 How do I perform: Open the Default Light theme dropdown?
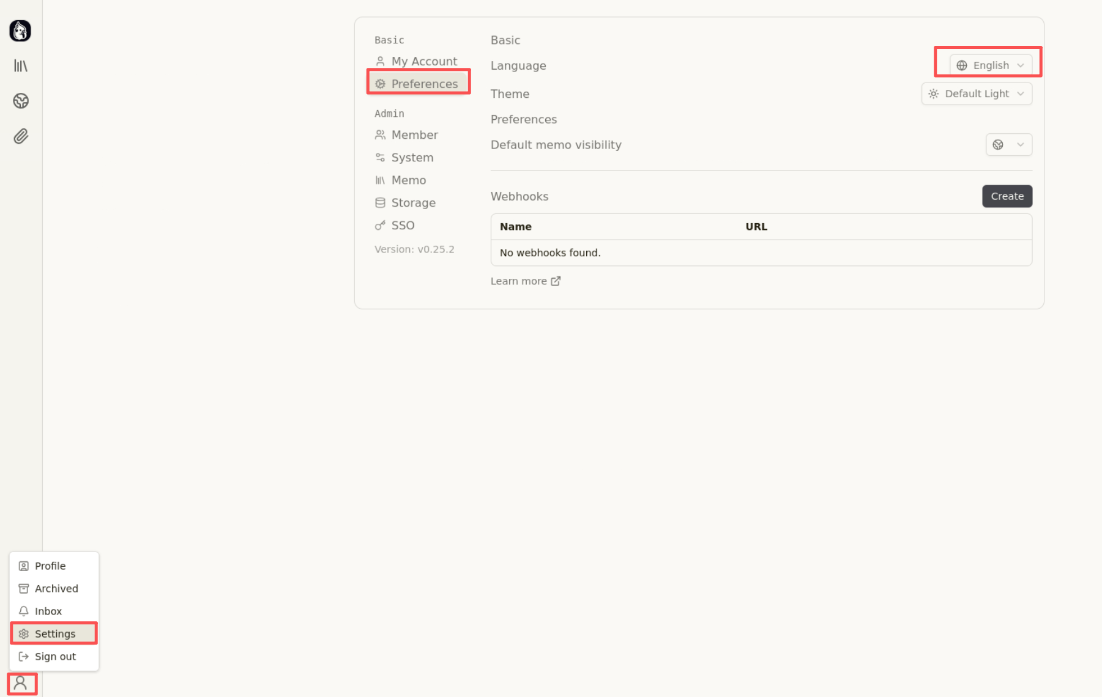977,94
